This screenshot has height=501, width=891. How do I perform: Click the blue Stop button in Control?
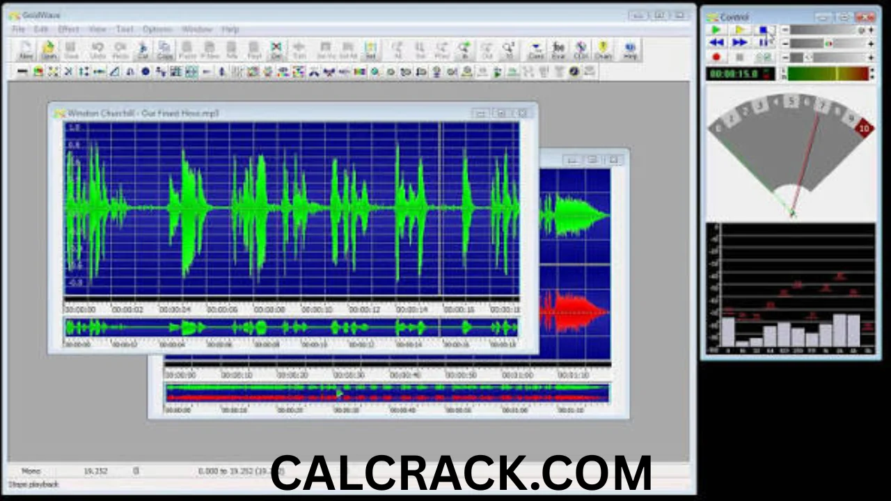(x=763, y=30)
